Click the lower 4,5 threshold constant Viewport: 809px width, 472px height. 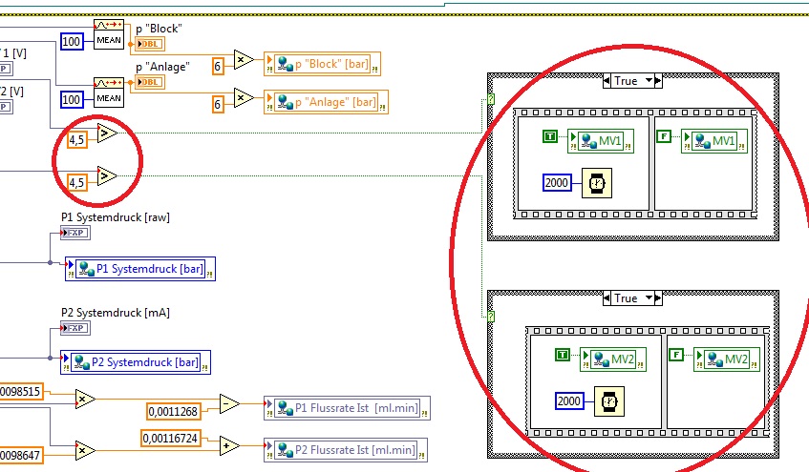[76, 182]
